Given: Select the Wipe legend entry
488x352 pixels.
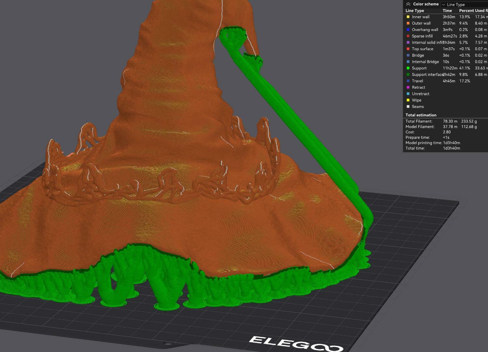Looking at the screenshot, I should 416,100.
